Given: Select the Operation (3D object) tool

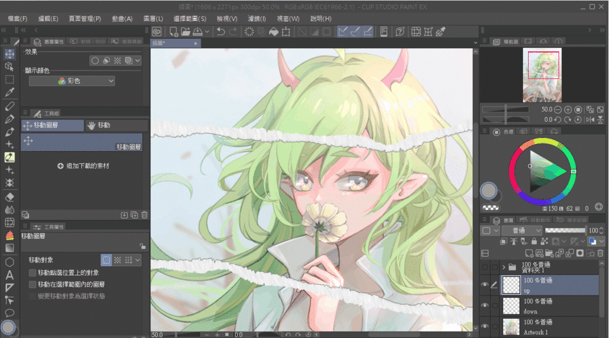Looking at the screenshot, I should tap(10, 67).
